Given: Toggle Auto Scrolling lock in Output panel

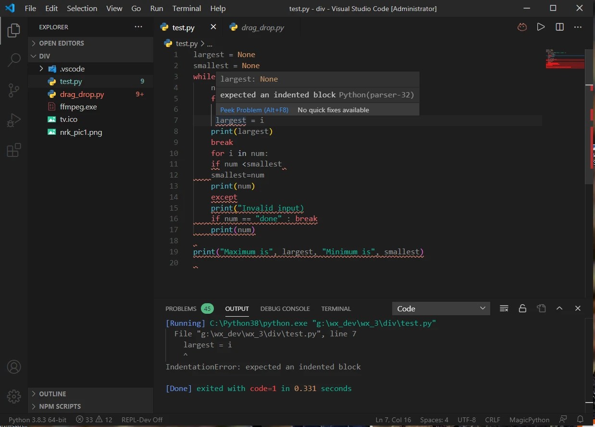Looking at the screenshot, I should click(x=522, y=308).
